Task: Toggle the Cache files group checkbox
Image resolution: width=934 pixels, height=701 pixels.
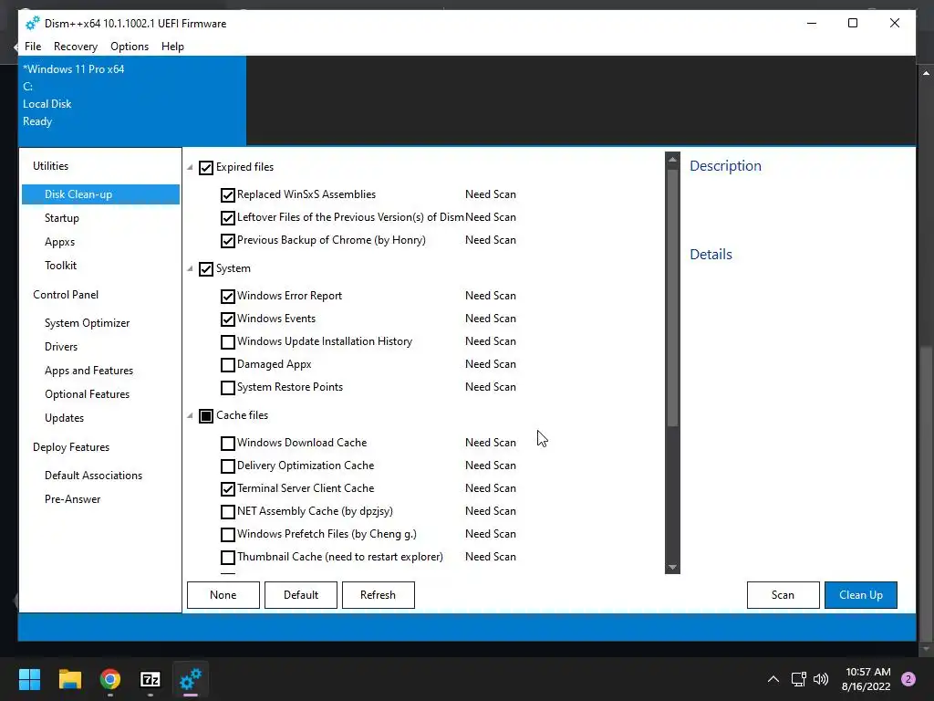Action: point(206,415)
